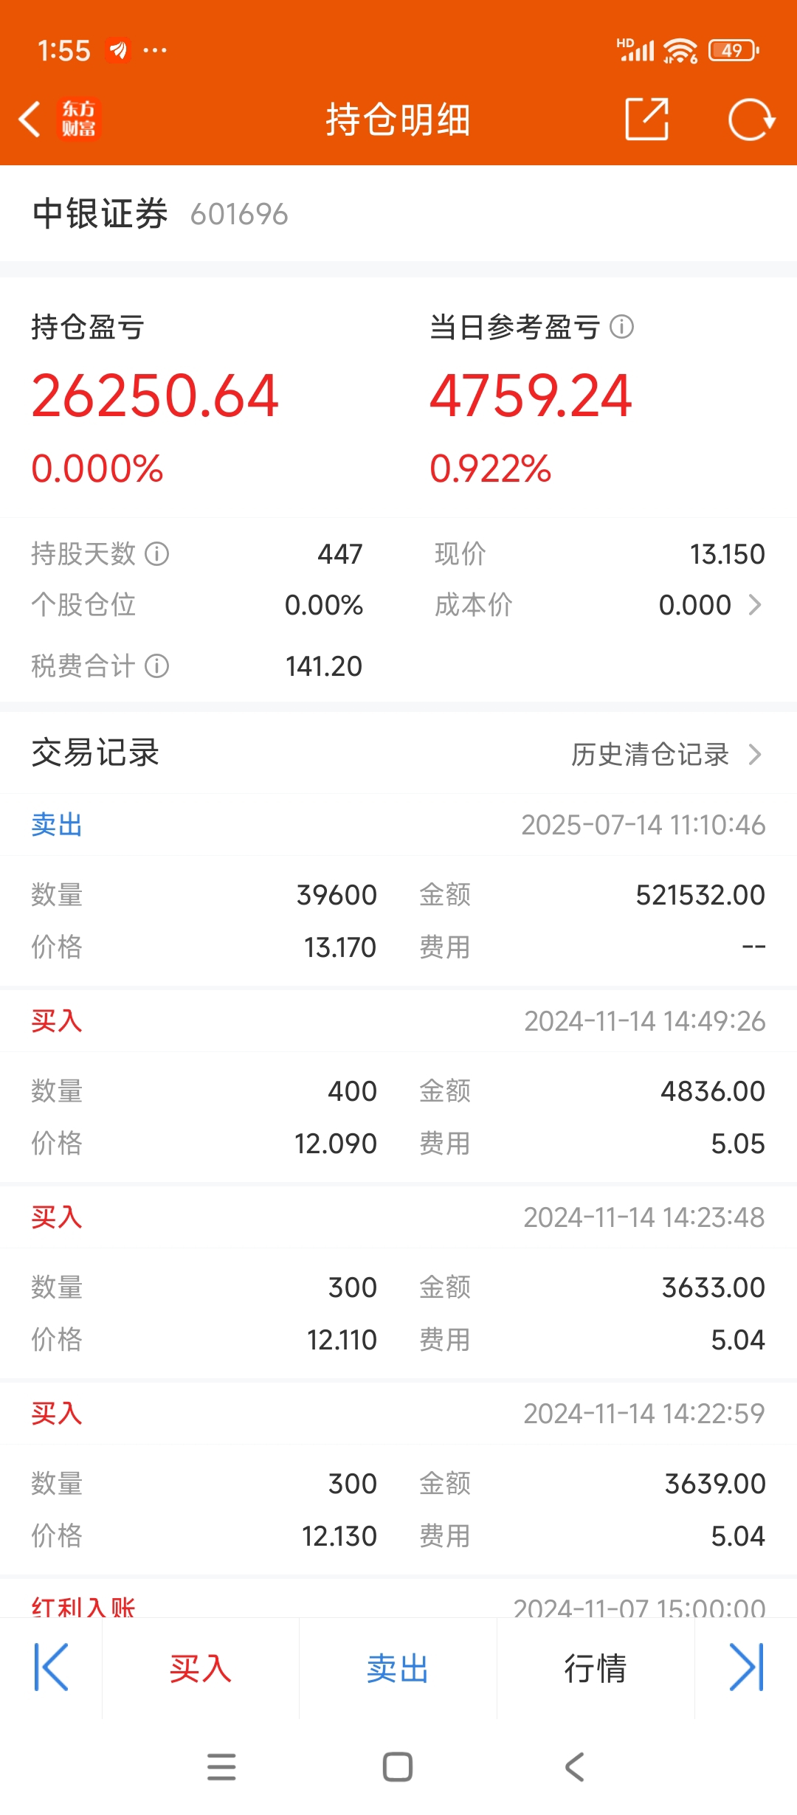Open the share/export icon
This screenshot has height=1815, width=797.
646,119
